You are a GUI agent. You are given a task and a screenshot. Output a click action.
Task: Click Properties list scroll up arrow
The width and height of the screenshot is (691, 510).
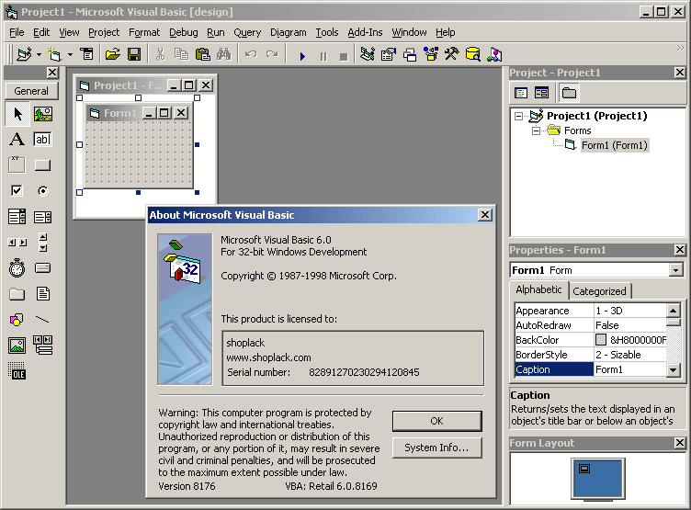coord(673,311)
